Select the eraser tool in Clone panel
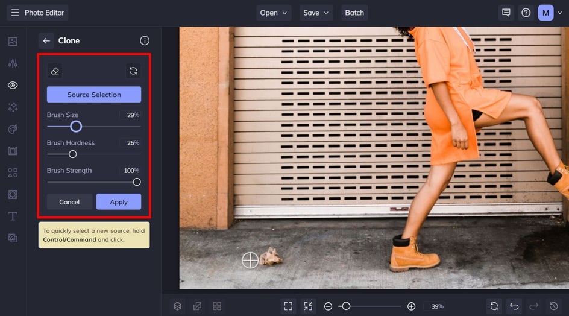 pyautogui.click(x=55, y=71)
